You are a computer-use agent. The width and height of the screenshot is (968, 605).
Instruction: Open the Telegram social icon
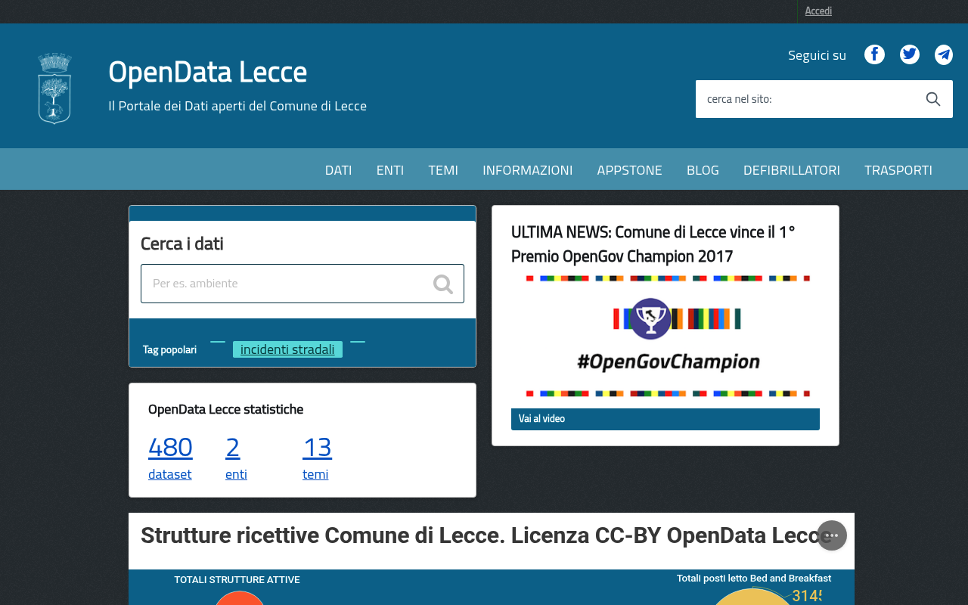(x=944, y=54)
